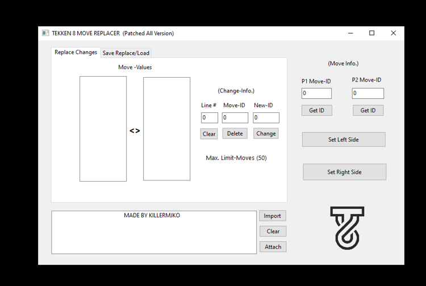This screenshot has height=286, width=426.
Task: Focus the Move-ID input field
Action: 235,118
